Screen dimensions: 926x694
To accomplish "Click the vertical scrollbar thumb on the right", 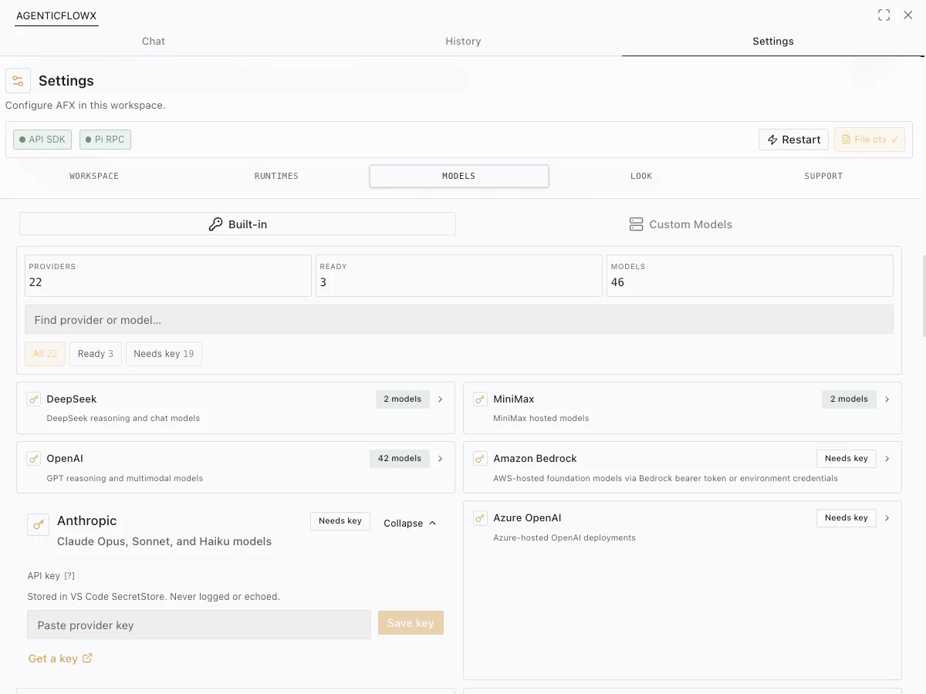I will pyautogui.click(x=924, y=297).
